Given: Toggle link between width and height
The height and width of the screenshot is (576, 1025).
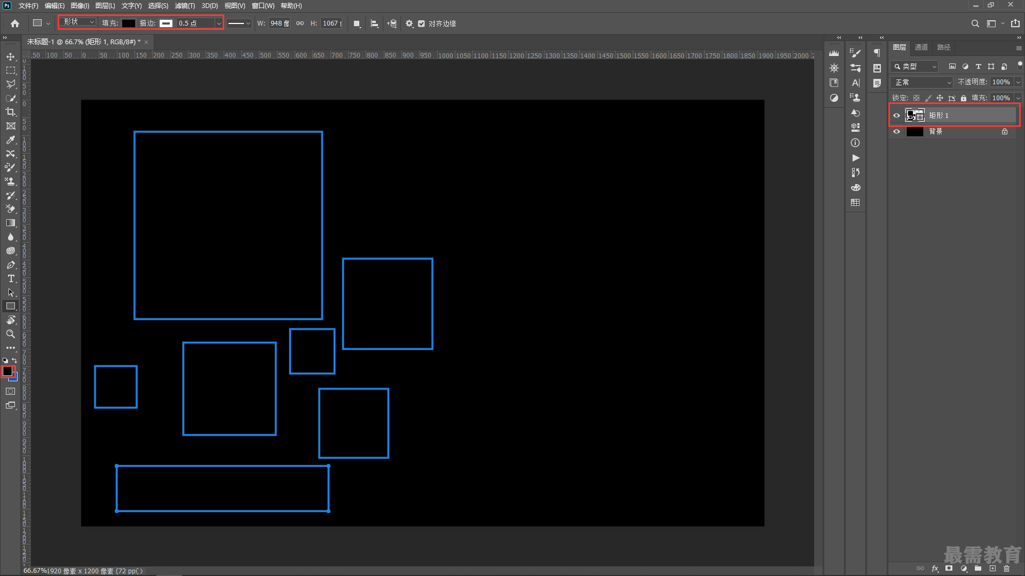Looking at the screenshot, I should coord(300,23).
